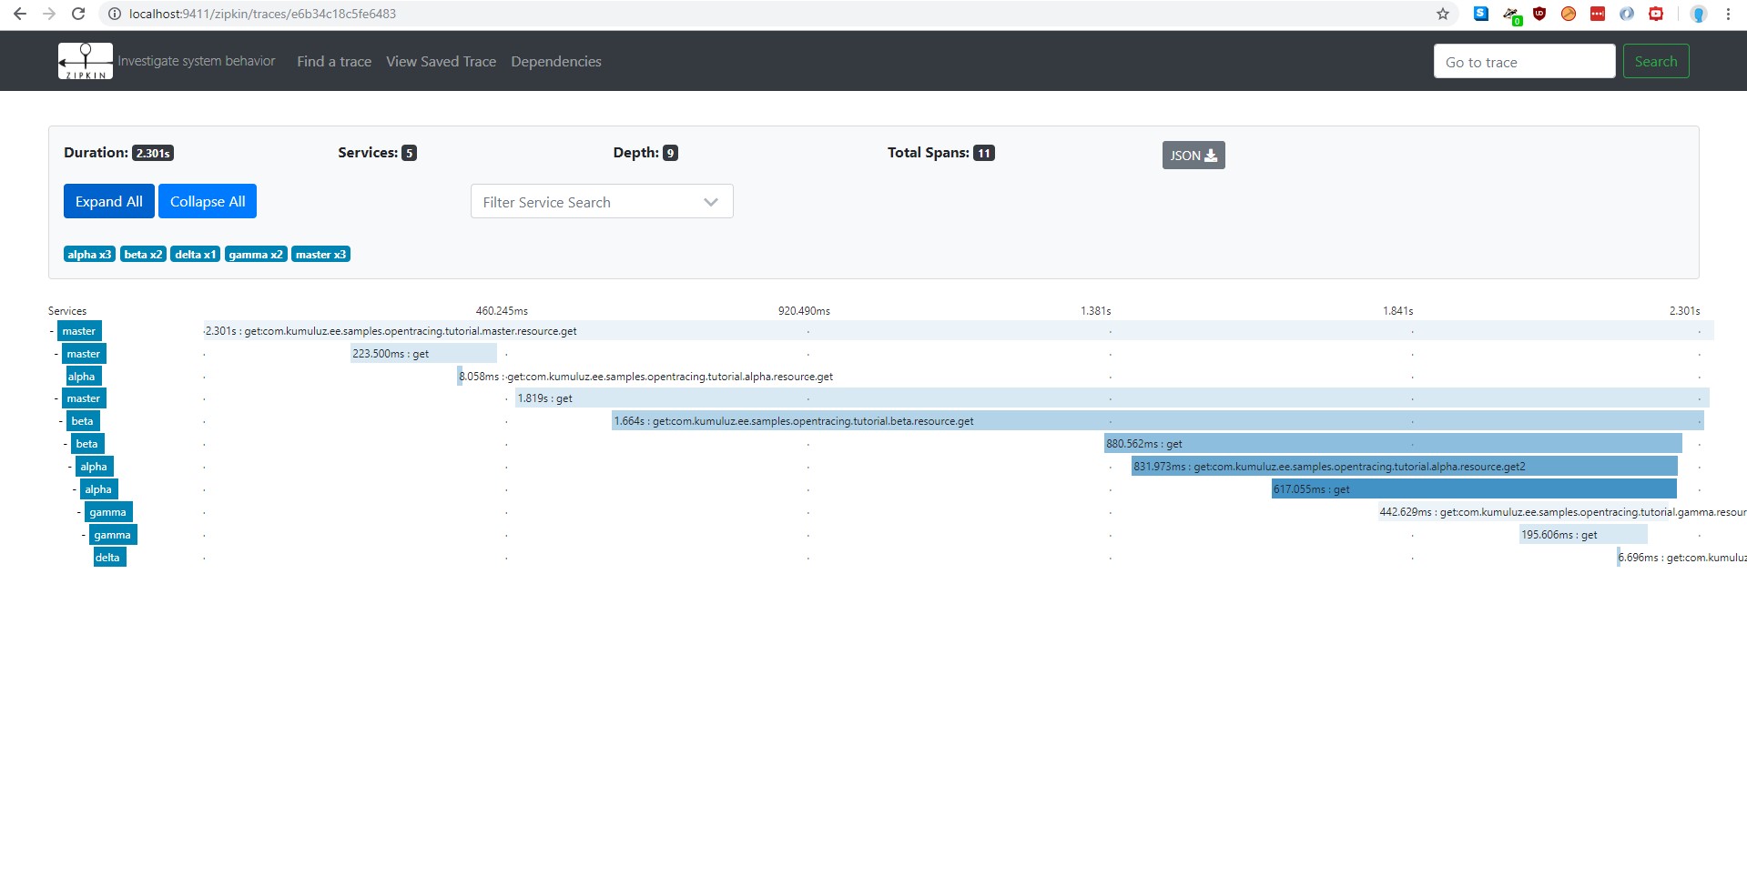The image size is (1747, 896).
Task: Click the gamma service label of the 195.606ms row
Action: 113,535
